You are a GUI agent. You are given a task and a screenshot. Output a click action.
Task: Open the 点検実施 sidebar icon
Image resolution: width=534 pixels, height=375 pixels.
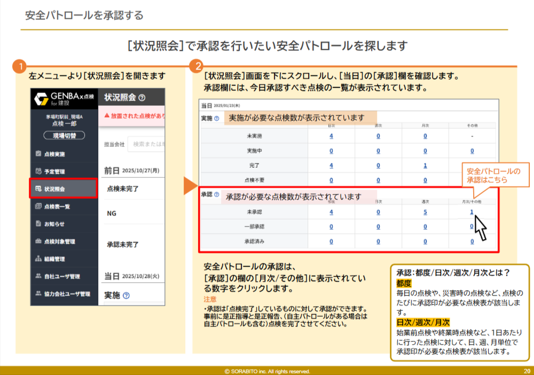[x=38, y=154]
